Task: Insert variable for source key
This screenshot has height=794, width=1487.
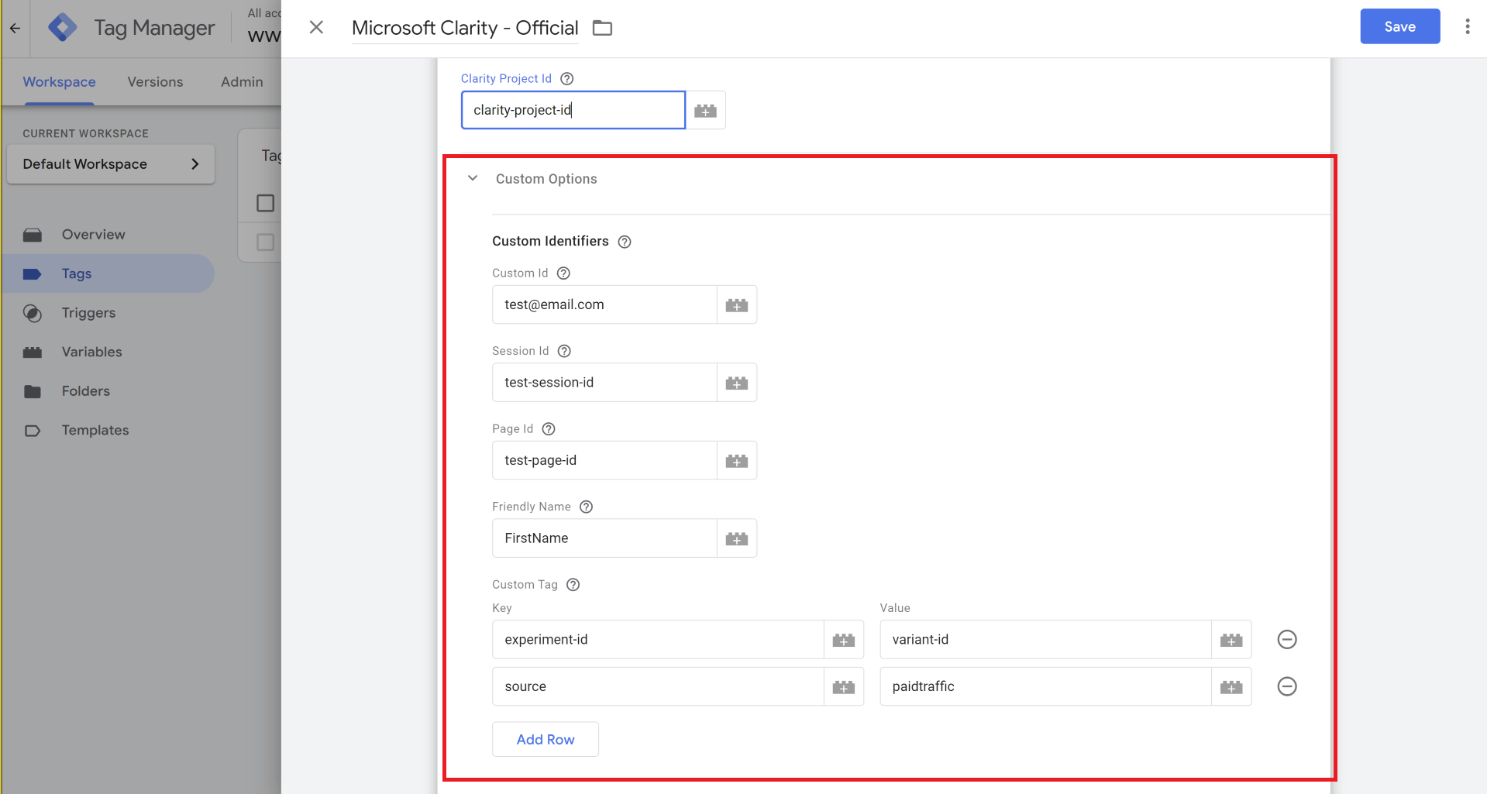Action: coord(844,686)
